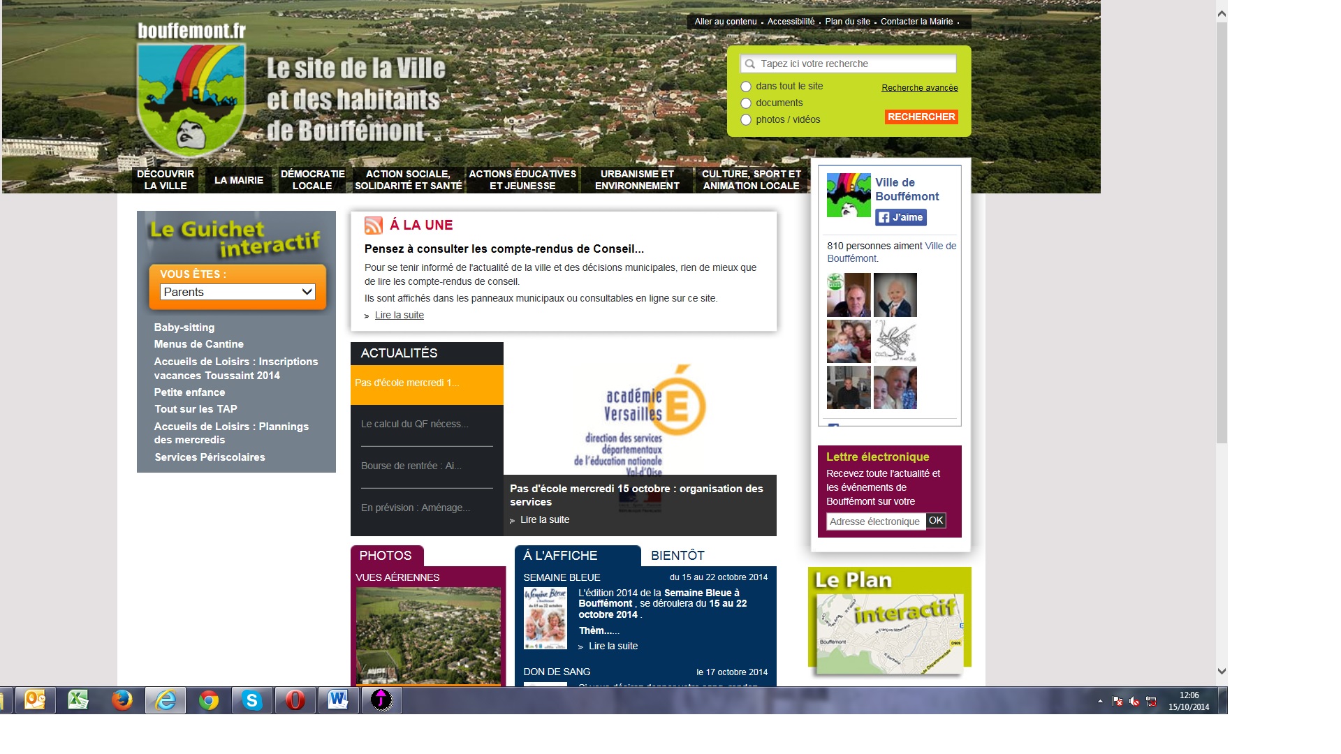Select the 'photos / vidéos' search option
This screenshot has width=1341, height=754.
point(746,119)
